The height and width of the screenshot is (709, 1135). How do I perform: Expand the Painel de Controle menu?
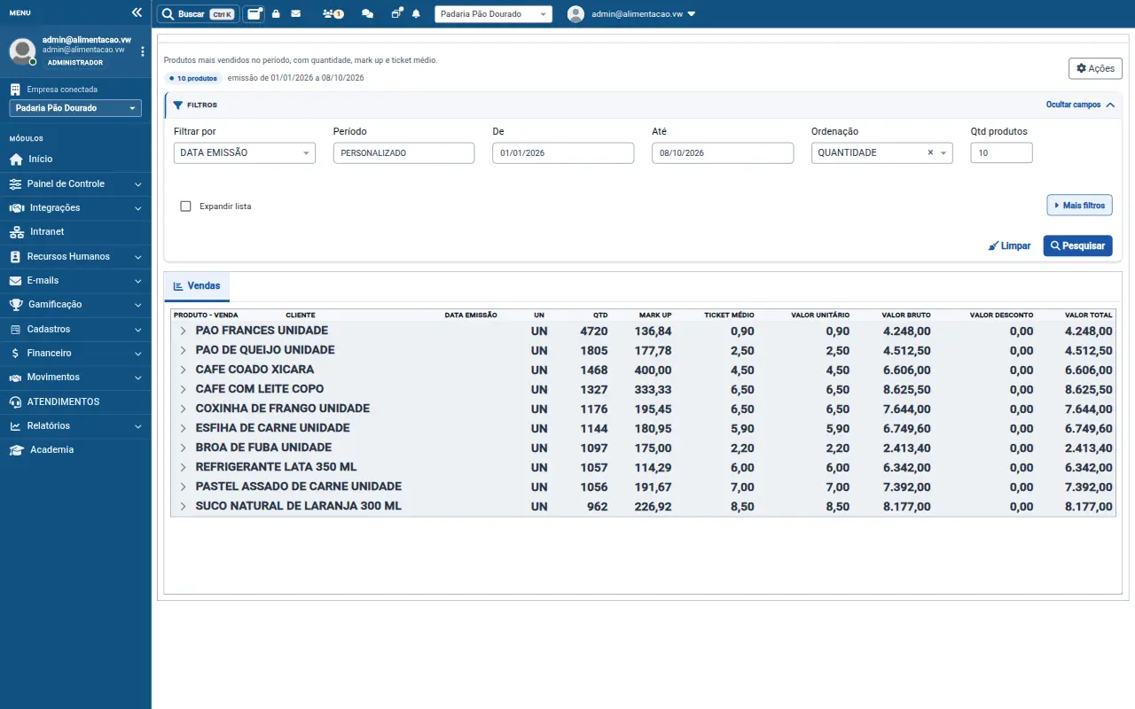[x=75, y=183]
